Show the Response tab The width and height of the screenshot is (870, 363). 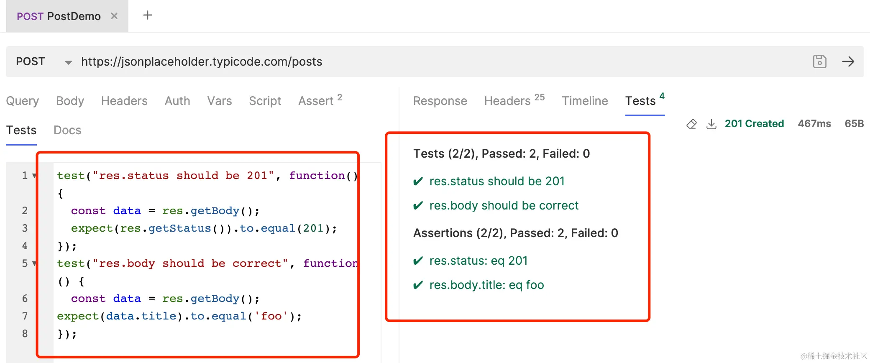point(440,101)
